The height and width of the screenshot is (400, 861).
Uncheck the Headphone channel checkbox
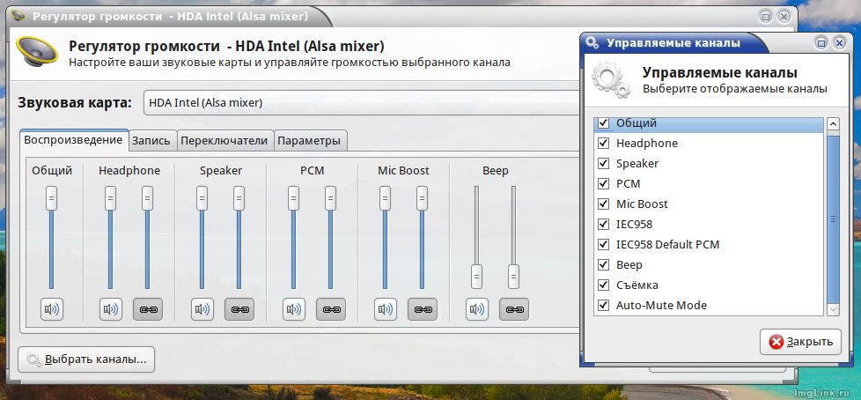point(603,143)
